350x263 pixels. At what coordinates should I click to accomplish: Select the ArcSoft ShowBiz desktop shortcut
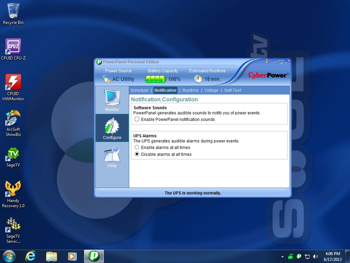coord(13,123)
